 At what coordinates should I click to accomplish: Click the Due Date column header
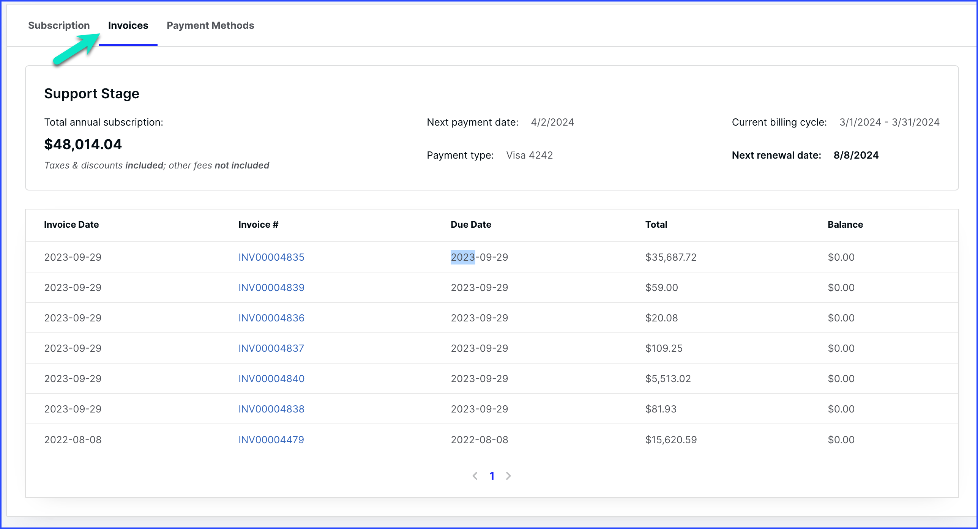pyautogui.click(x=471, y=225)
